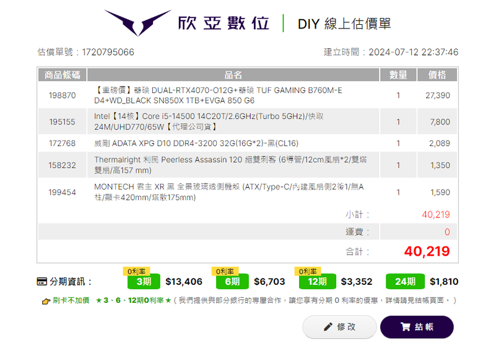
Task: Click the 欣亞數位 brand name text
Action: (224, 23)
